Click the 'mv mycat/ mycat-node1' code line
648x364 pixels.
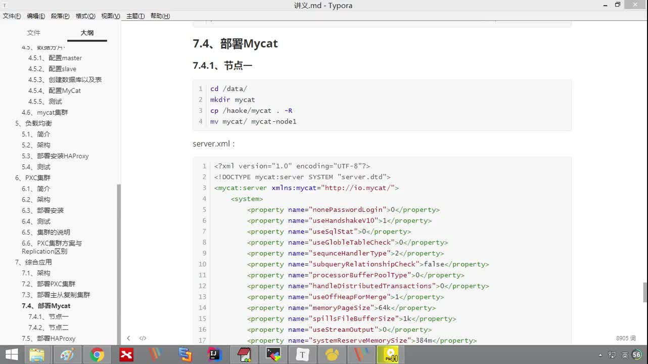[x=253, y=122]
